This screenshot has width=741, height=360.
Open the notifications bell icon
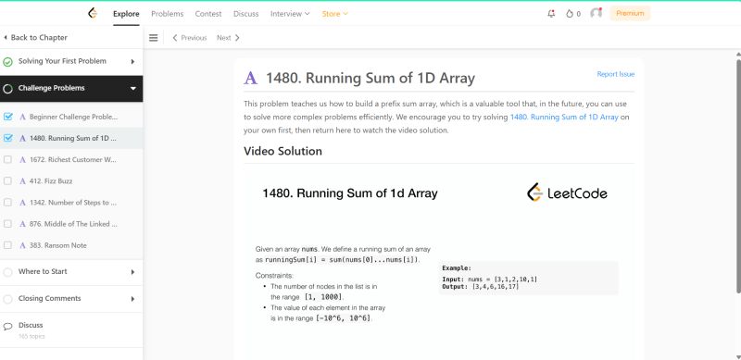(551, 14)
